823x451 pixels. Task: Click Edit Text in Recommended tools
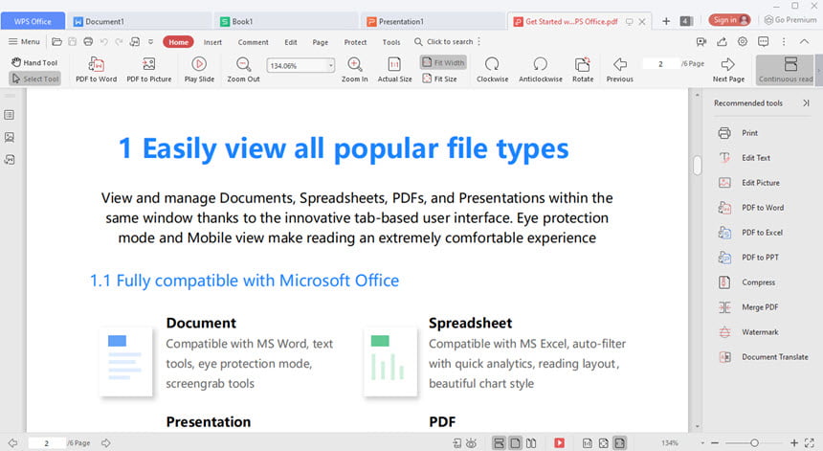click(x=745, y=157)
